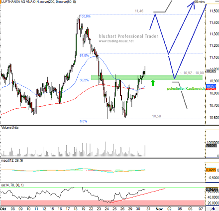219x211 pixels.
Task: Click the 38,2% Fibonacci level label
Action: tap(84, 80)
